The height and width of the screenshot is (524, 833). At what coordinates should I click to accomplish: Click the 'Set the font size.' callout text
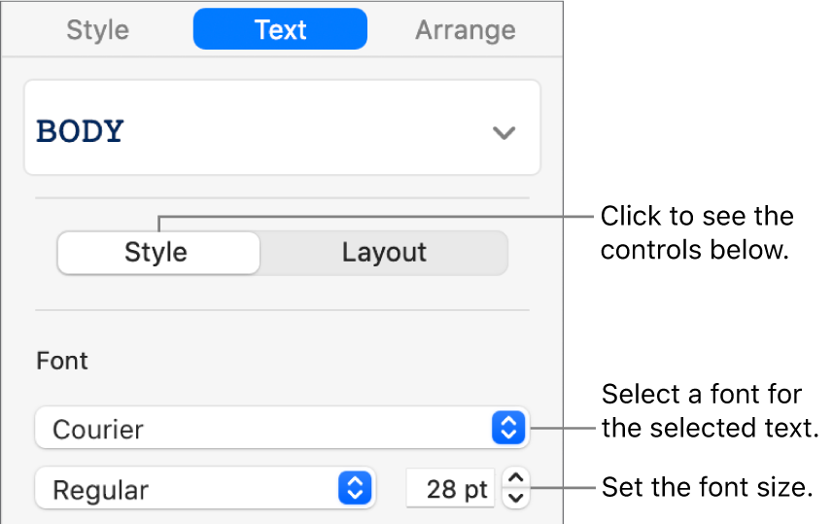pos(707,488)
